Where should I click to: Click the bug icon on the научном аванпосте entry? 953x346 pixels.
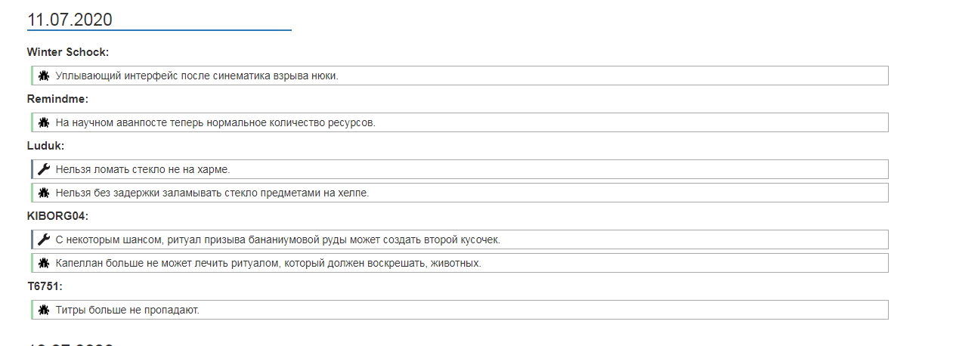pos(44,122)
